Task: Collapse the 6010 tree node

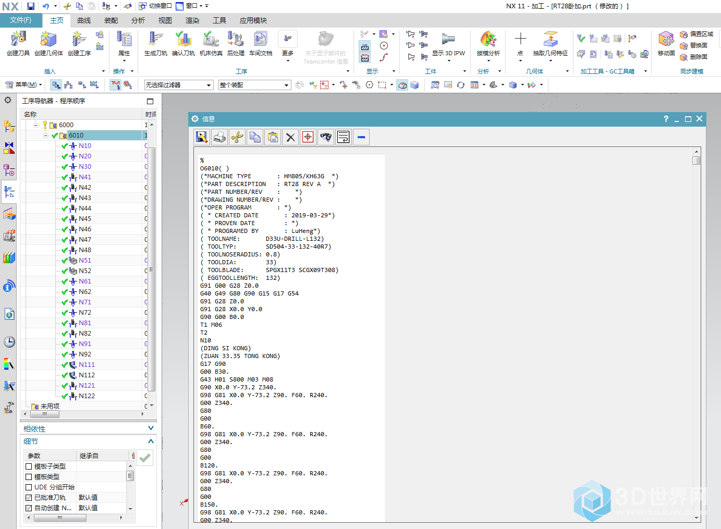Action: pos(46,136)
